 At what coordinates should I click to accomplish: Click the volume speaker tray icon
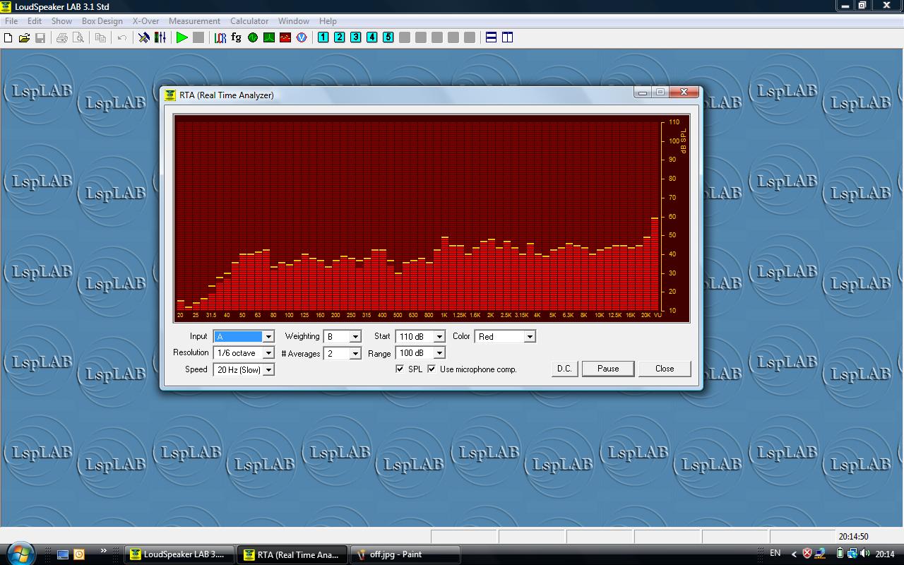pos(865,554)
